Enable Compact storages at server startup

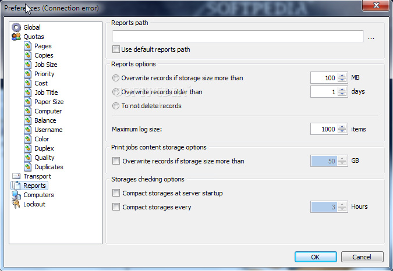[116, 193]
